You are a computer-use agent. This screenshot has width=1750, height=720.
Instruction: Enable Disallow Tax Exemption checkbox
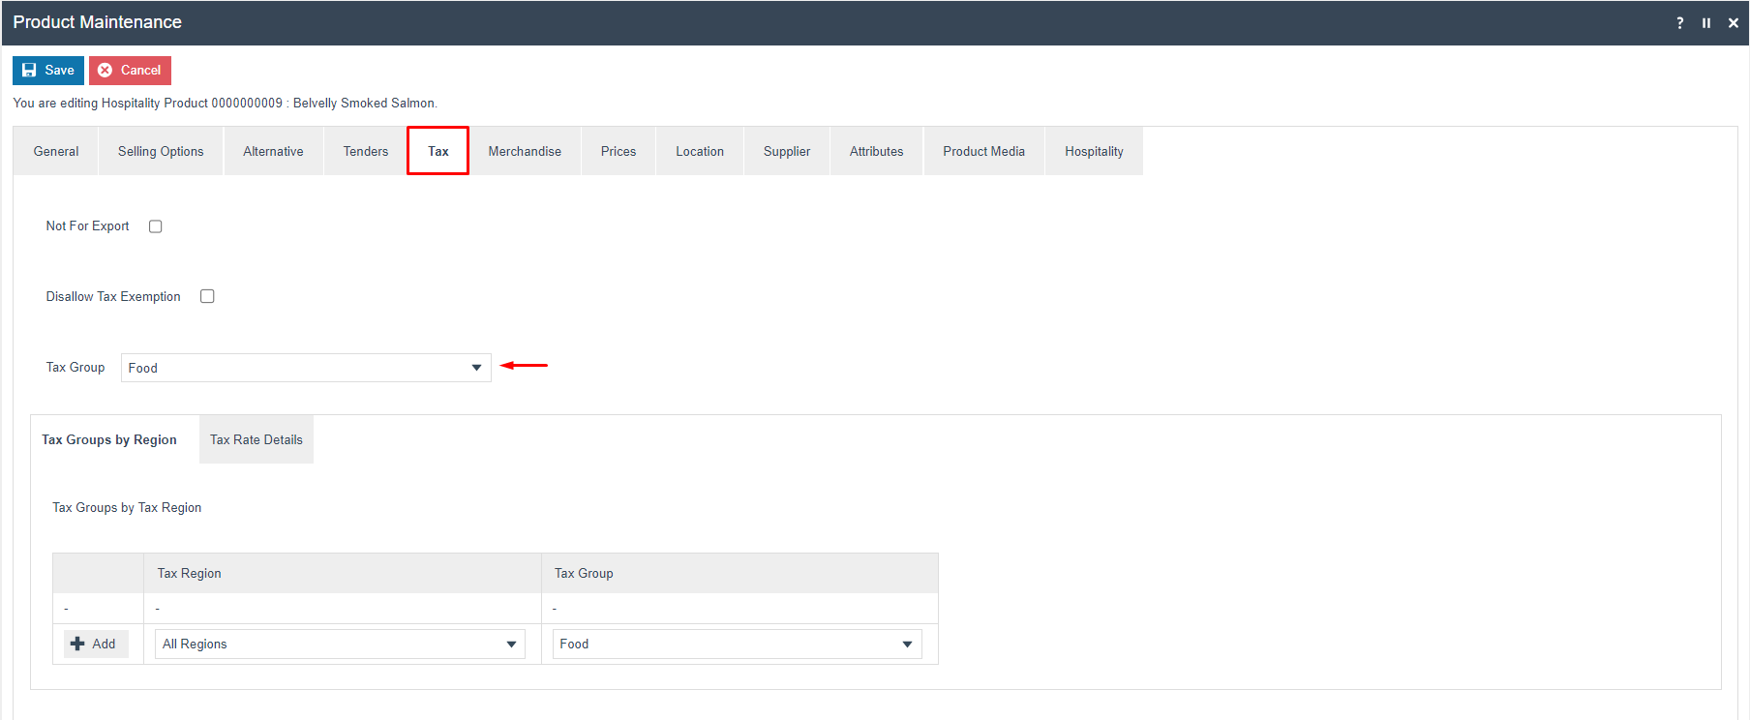click(x=207, y=296)
